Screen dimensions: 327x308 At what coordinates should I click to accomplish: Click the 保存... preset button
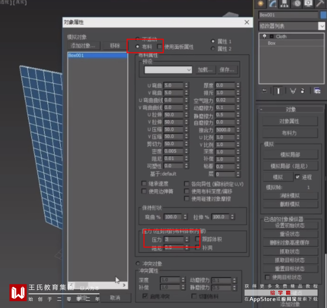[x=227, y=70]
